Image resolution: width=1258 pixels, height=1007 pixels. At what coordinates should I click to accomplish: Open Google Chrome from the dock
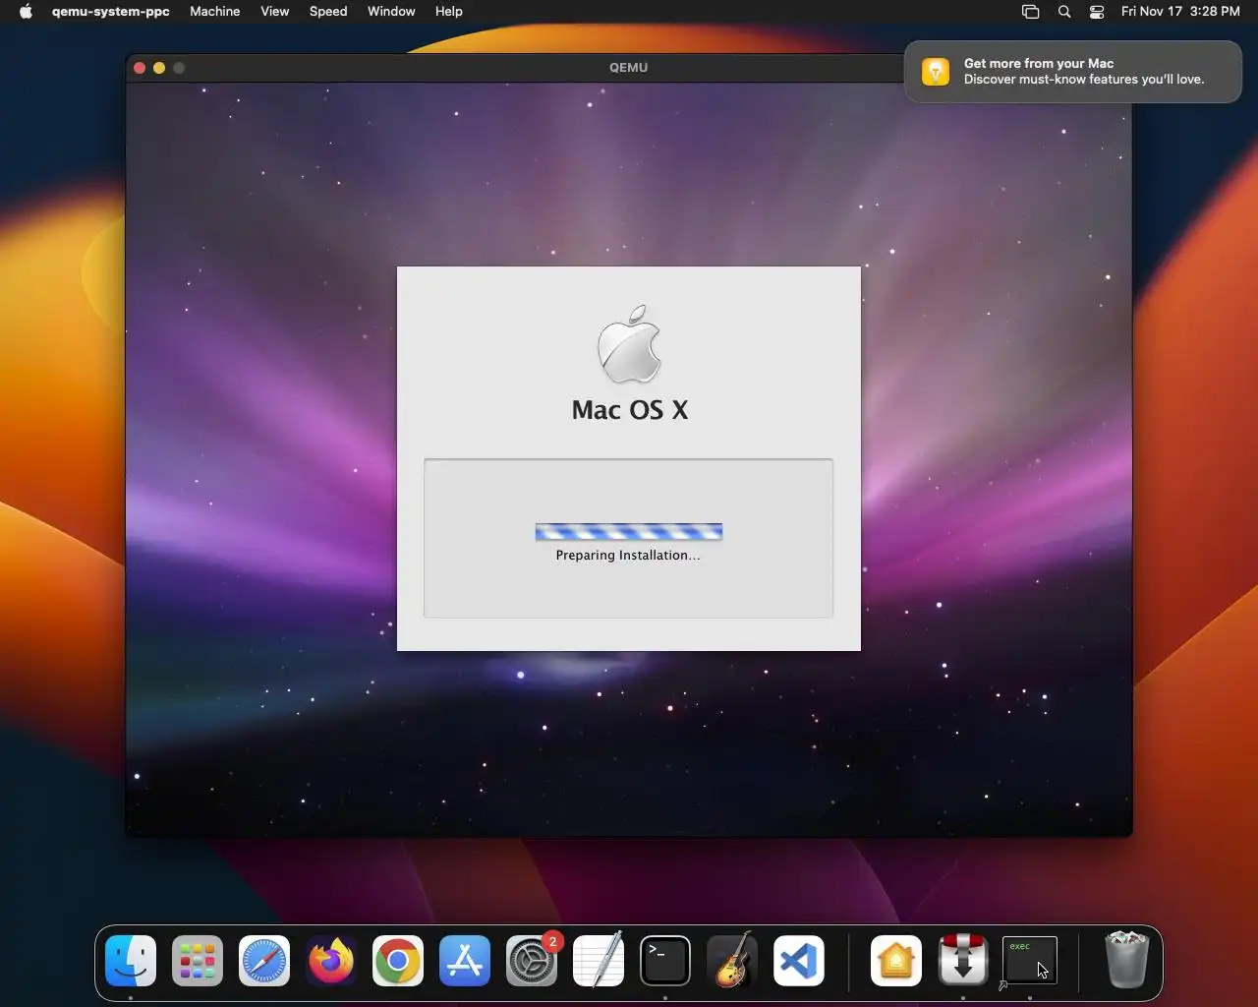click(398, 961)
